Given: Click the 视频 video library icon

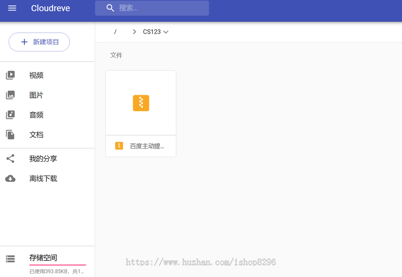Looking at the screenshot, I should (10, 75).
